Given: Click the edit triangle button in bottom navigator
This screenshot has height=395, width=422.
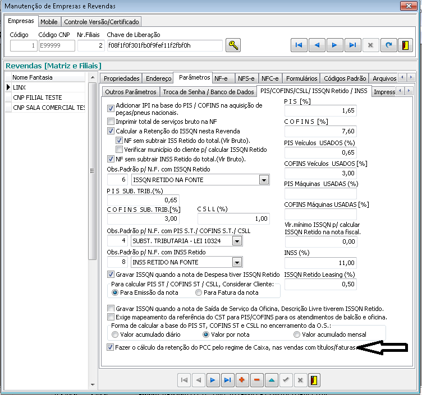Looking at the screenshot, I should click(x=272, y=380).
